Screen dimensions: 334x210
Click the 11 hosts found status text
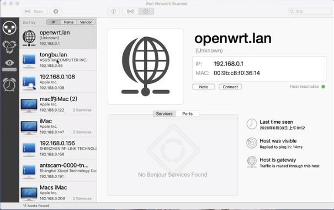(36, 206)
